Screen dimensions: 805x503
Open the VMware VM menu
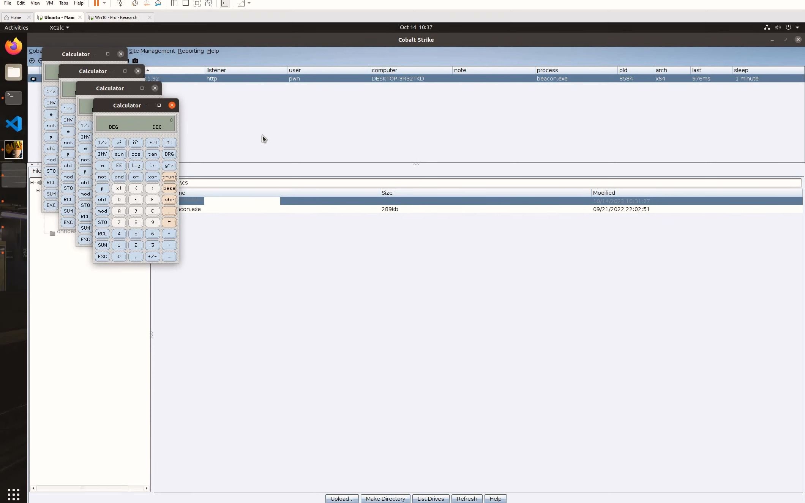[x=49, y=3]
